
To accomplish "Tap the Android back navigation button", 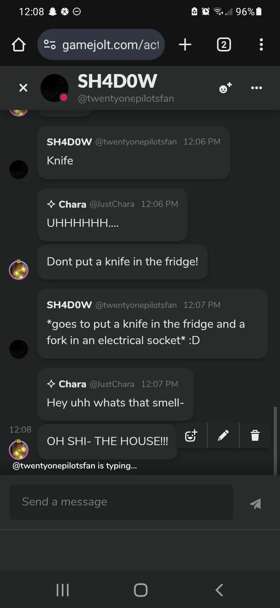I will [x=219, y=590].
